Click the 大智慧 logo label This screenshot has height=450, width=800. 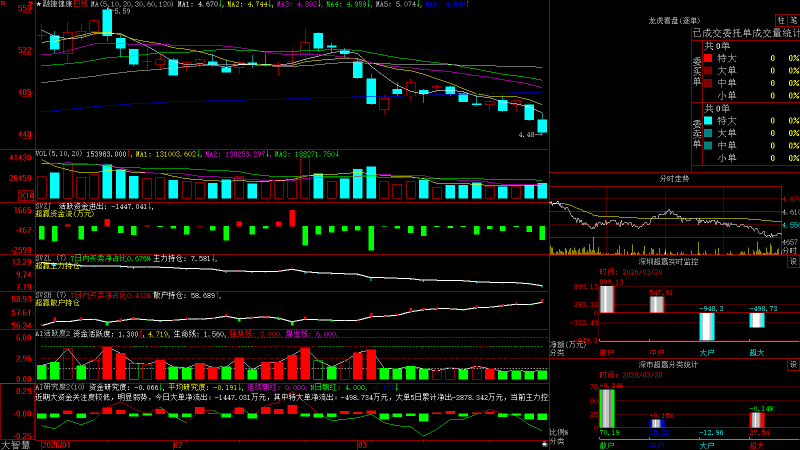(15, 444)
